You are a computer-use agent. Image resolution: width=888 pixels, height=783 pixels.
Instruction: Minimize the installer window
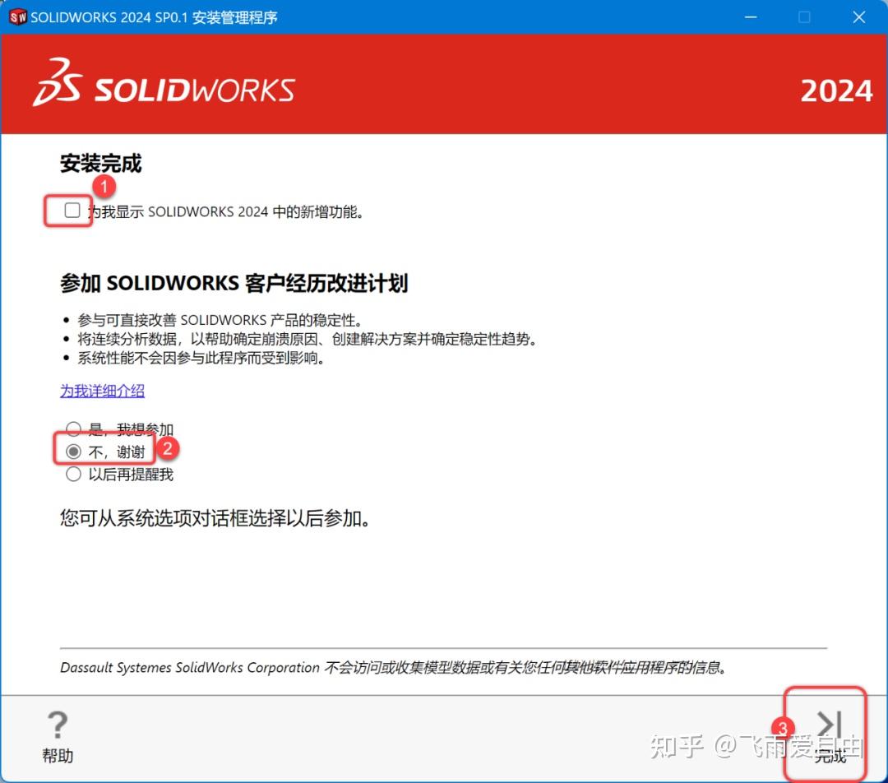(750, 16)
